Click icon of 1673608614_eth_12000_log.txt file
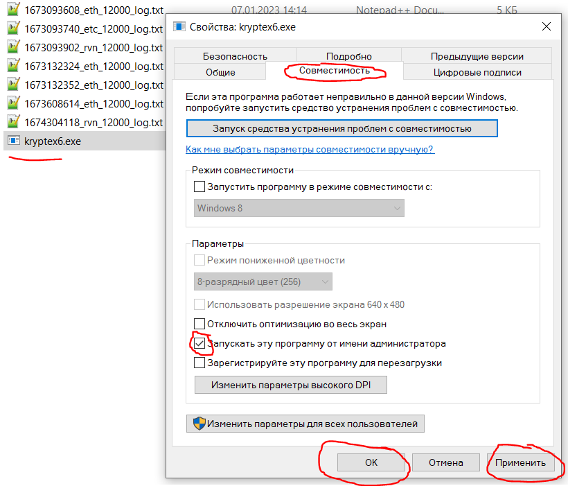This screenshot has width=568, height=486. pyautogui.click(x=12, y=104)
